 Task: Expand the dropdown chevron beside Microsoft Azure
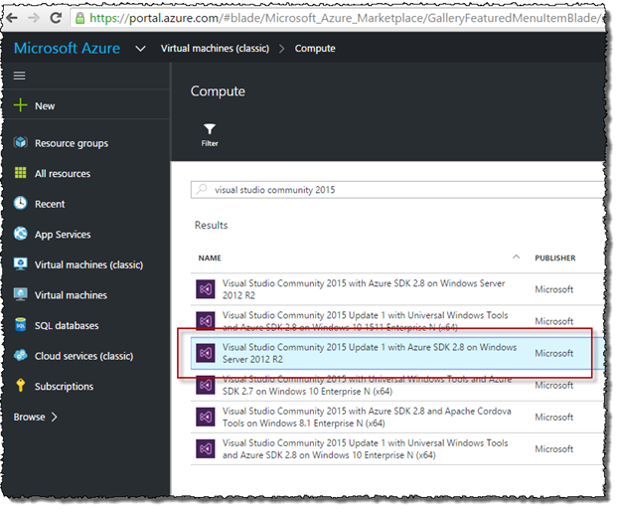pos(140,49)
